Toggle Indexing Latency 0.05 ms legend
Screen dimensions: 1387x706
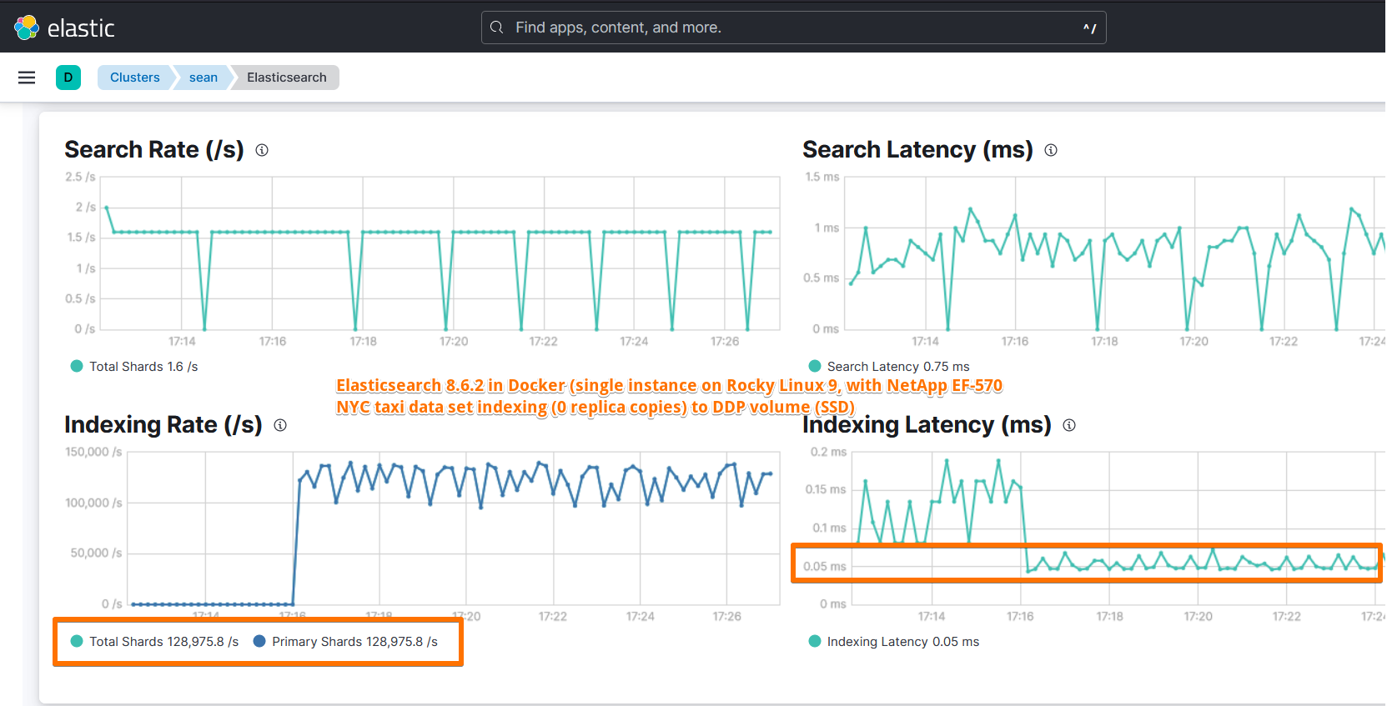pyautogui.click(x=894, y=642)
